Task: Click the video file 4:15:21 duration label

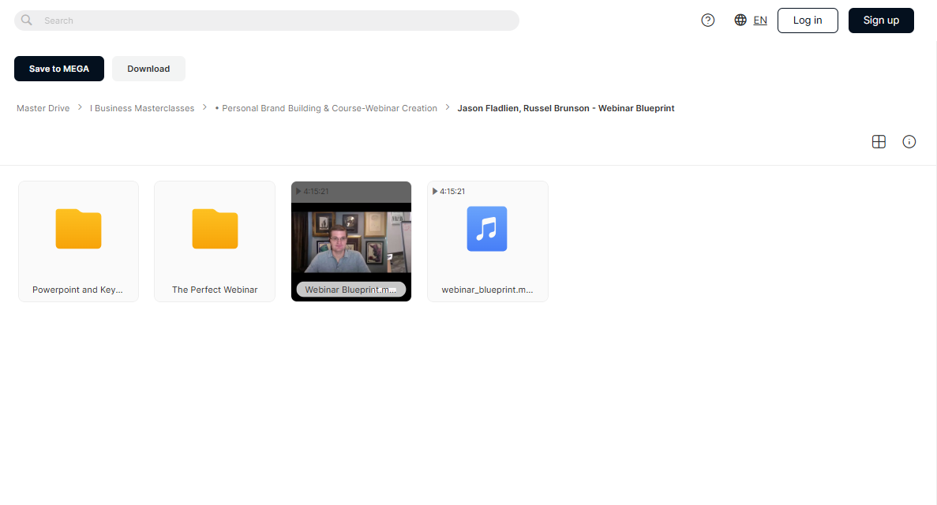Action: 313,191
